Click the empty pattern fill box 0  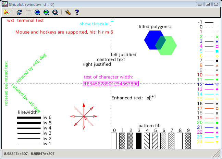click(114, 140)
